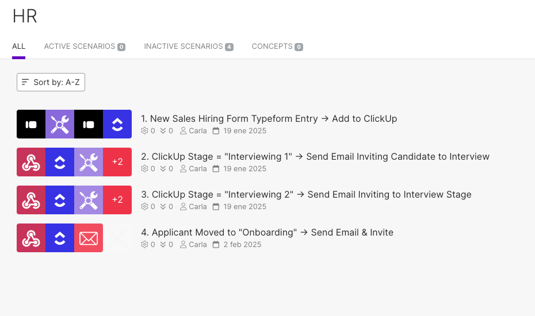The height and width of the screenshot is (316, 535).
Task: Open scenario 4 Applicant Moved to Onboarding
Action: [x=267, y=233]
